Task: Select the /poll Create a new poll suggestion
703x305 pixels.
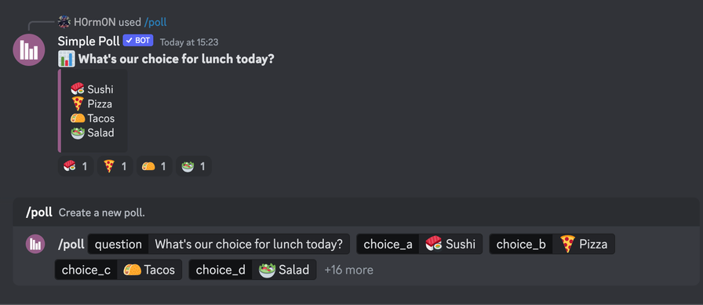Action: [x=356, y=212]
